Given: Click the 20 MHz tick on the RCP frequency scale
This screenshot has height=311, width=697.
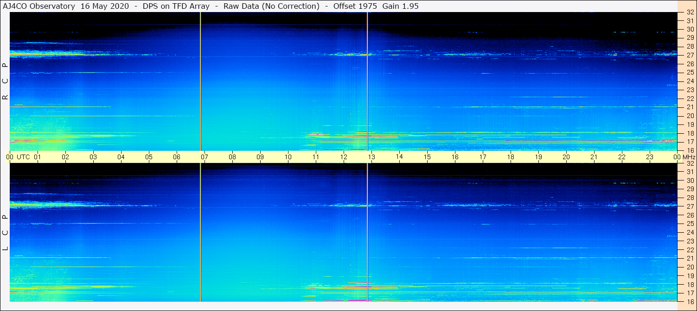Looking at the screenshot, I should pos(690,116).
